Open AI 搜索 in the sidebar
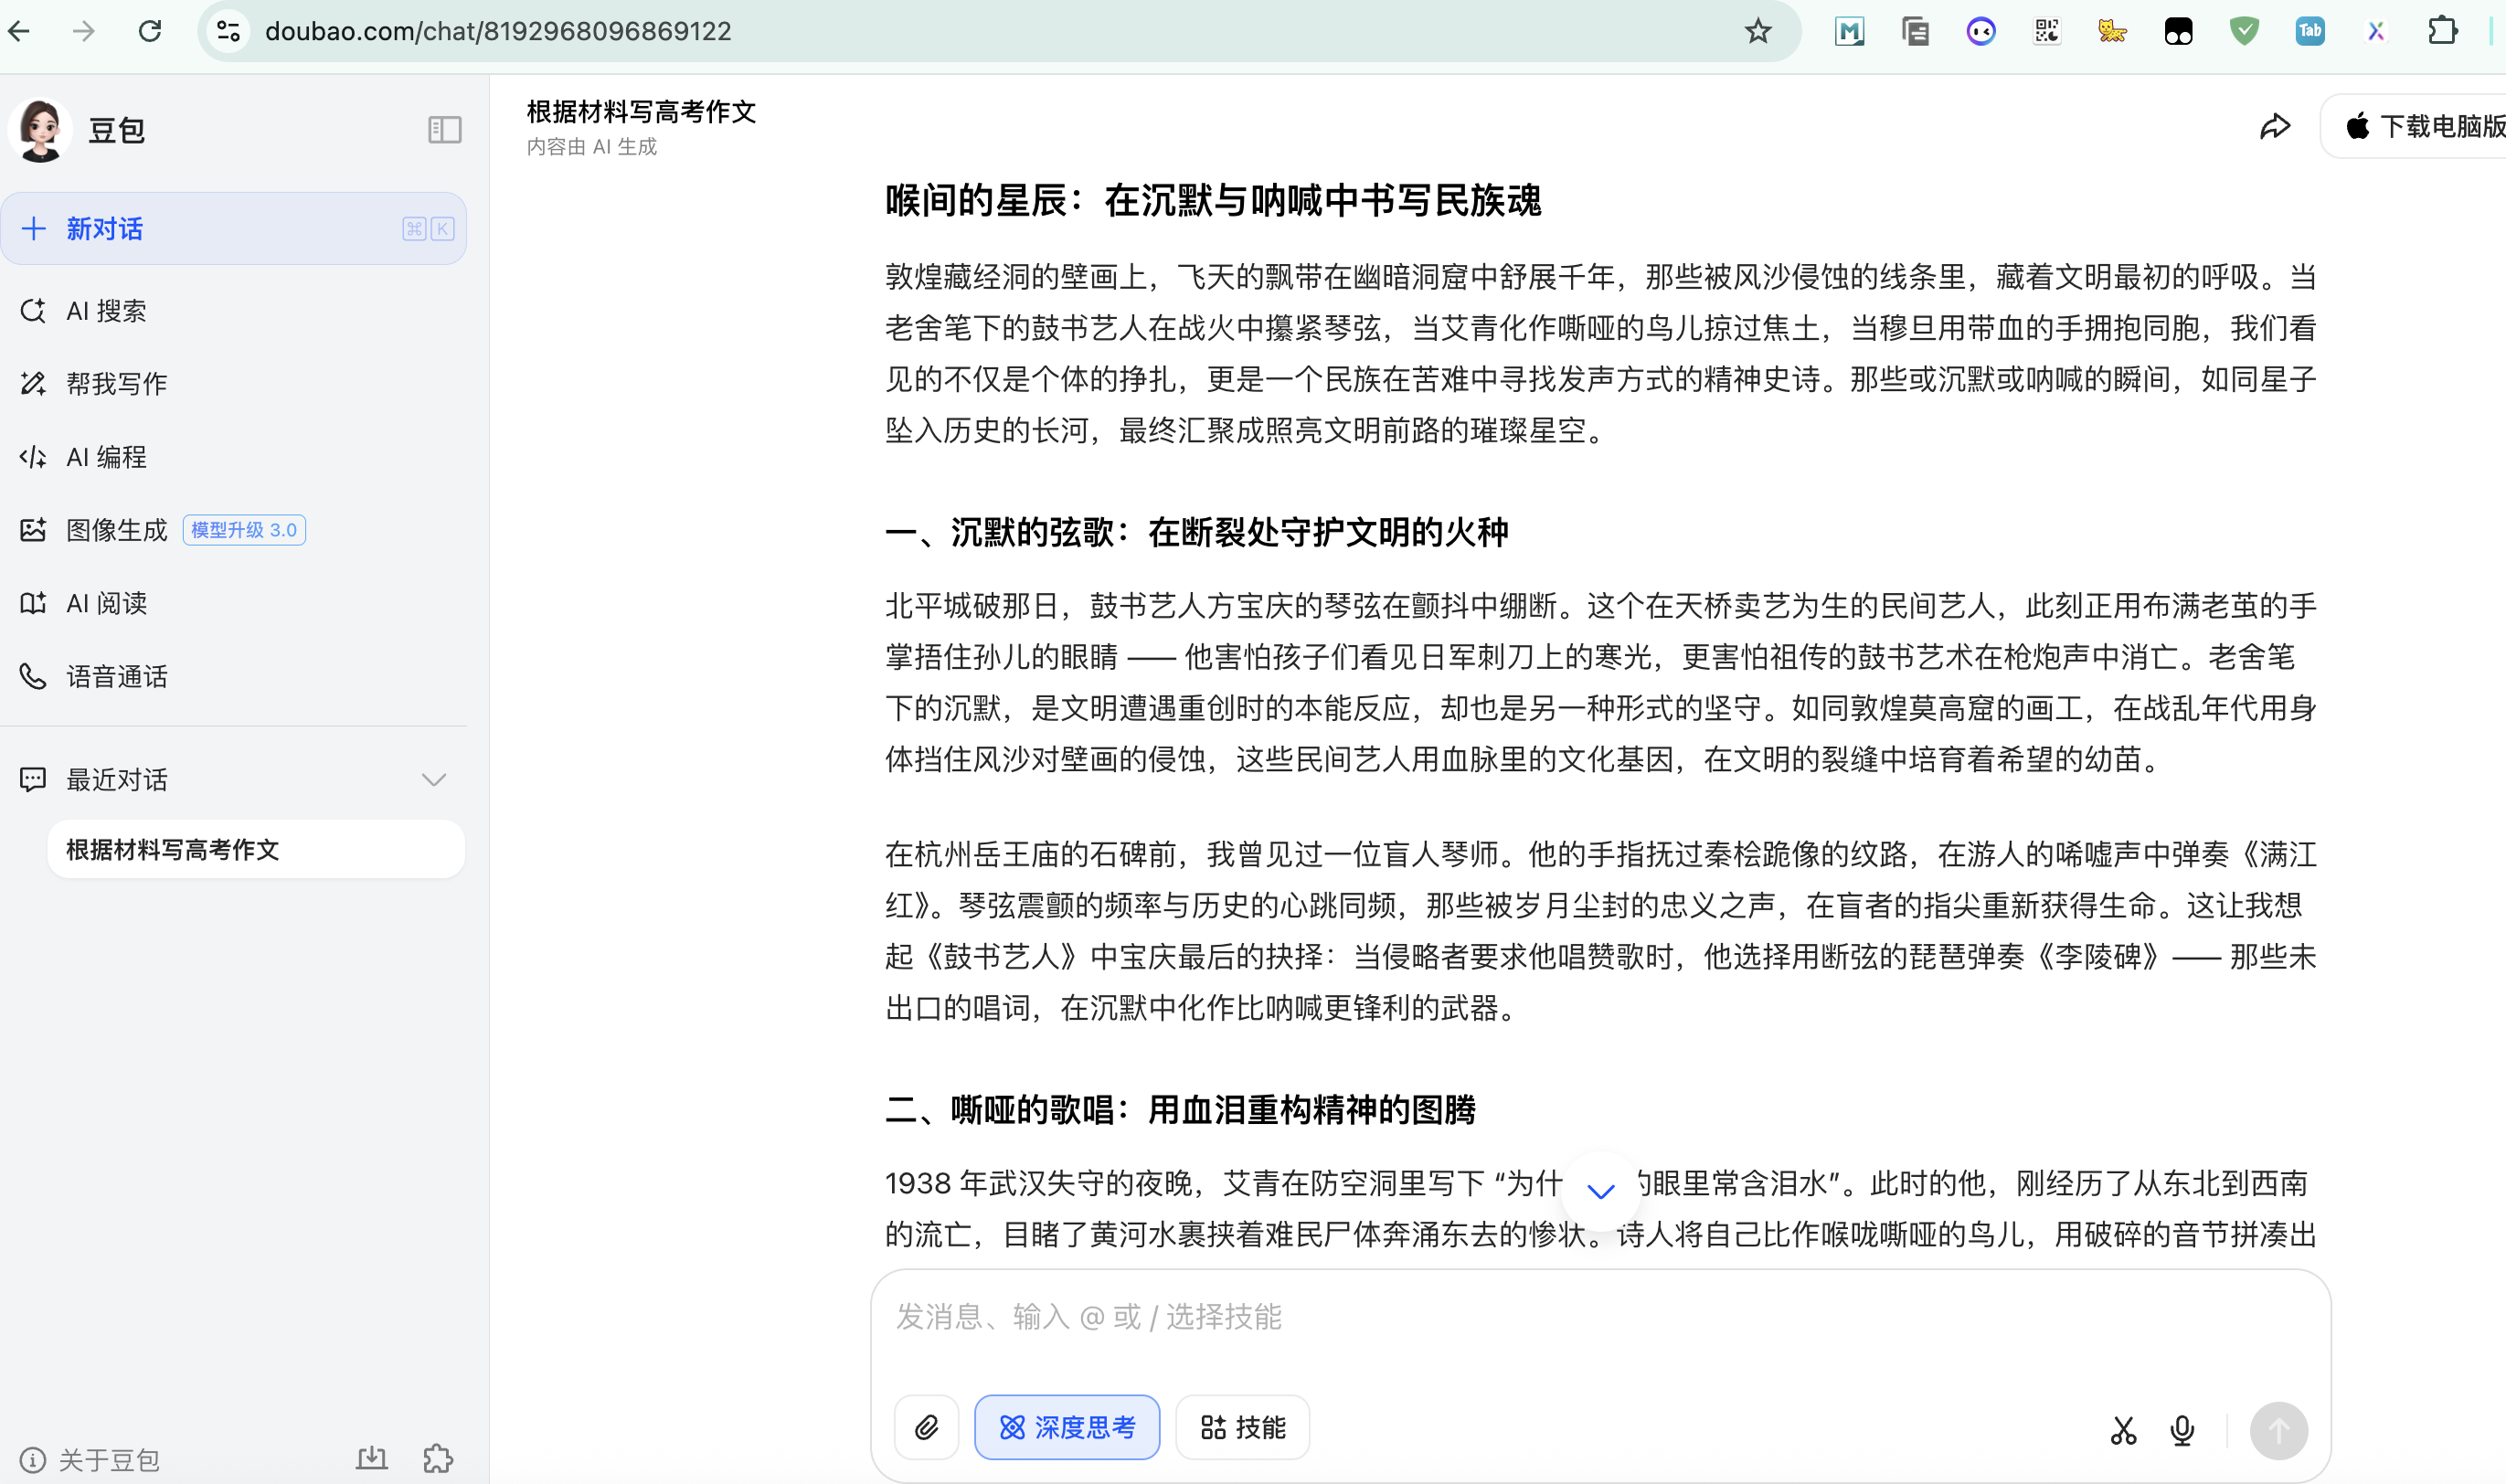The width and height of the screenshot is (2506, 1484). tap(106, 311)
